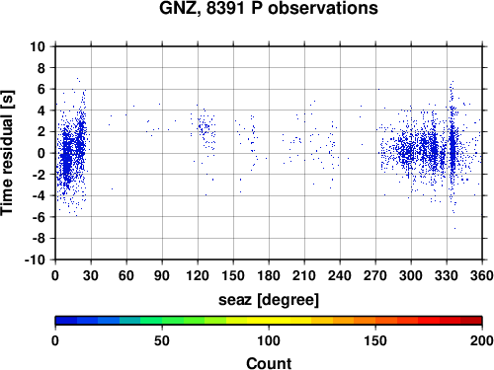Select the dark red end of colorbar

[471, 321]
